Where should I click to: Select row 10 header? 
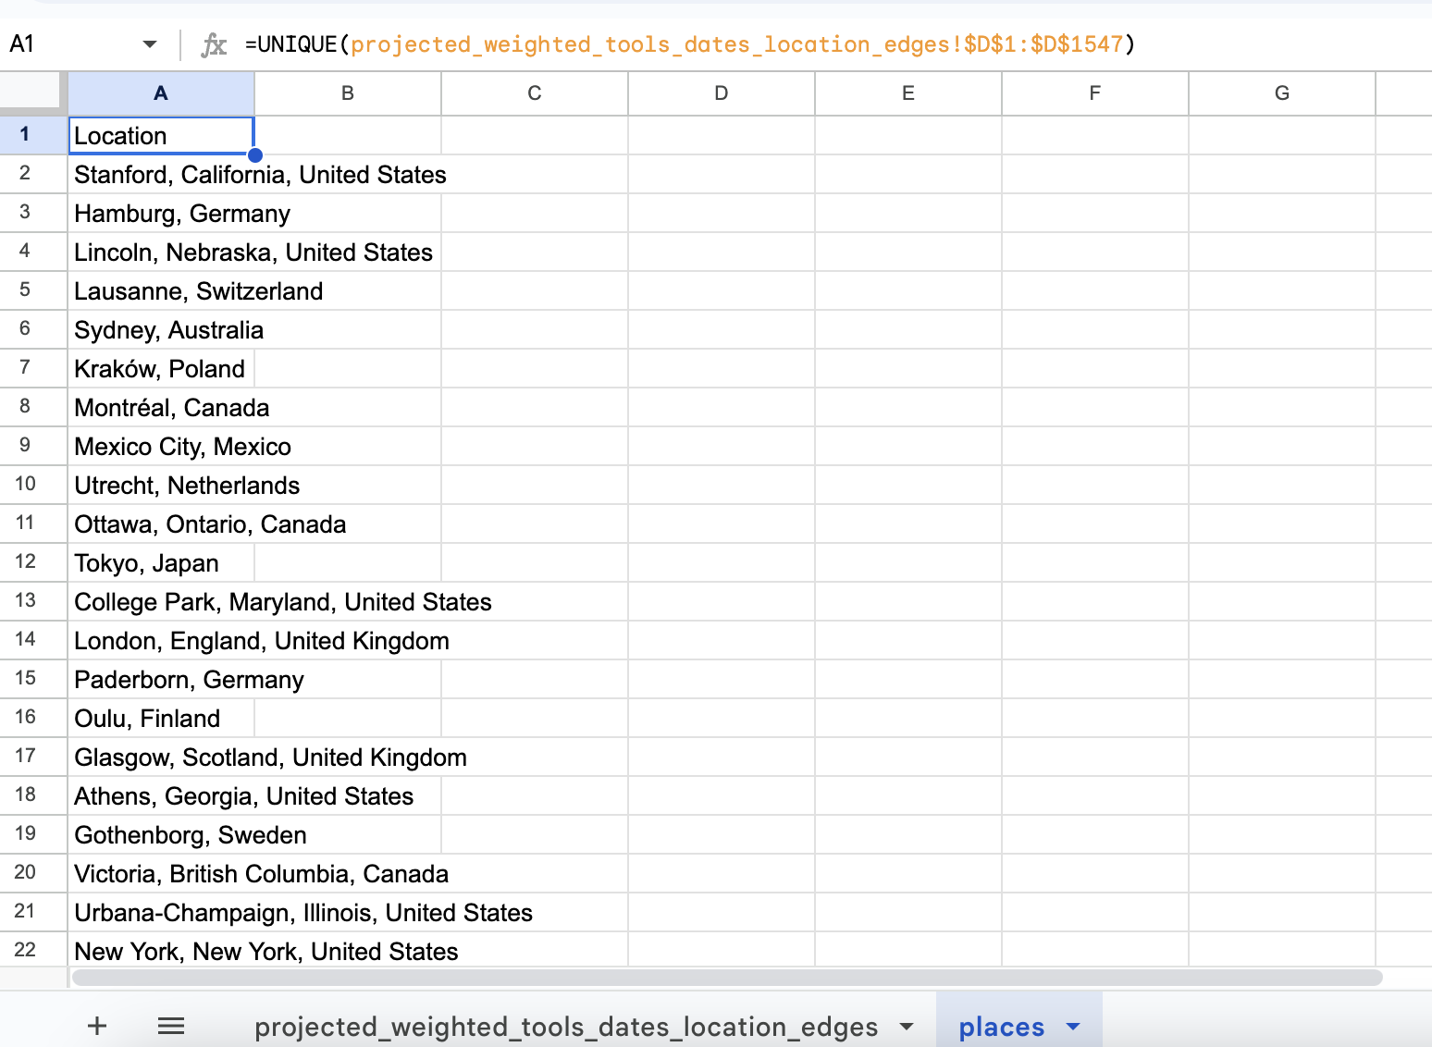pos(26,484)
